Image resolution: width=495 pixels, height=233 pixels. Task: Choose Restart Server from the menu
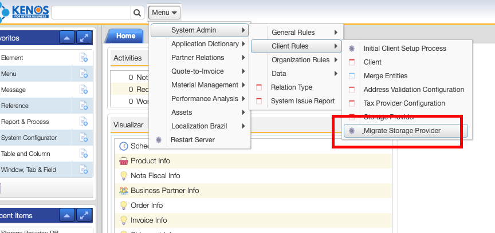[192, 140]
